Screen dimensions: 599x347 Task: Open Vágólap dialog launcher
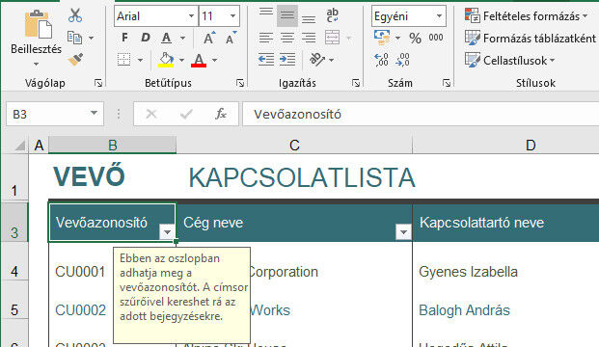(98, 83)
